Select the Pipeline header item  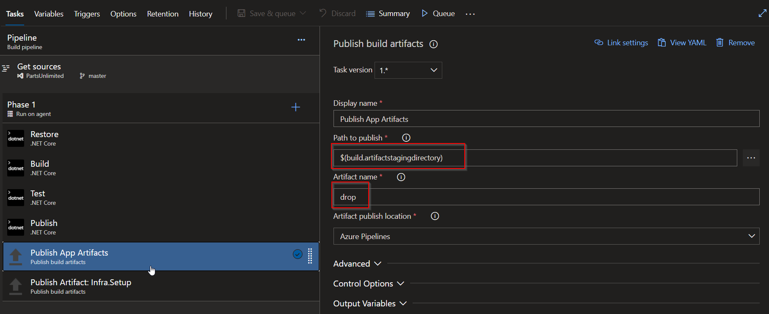coord(161,41)
